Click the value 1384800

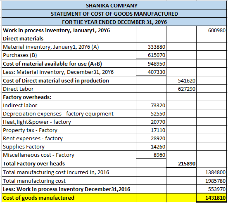215,172
